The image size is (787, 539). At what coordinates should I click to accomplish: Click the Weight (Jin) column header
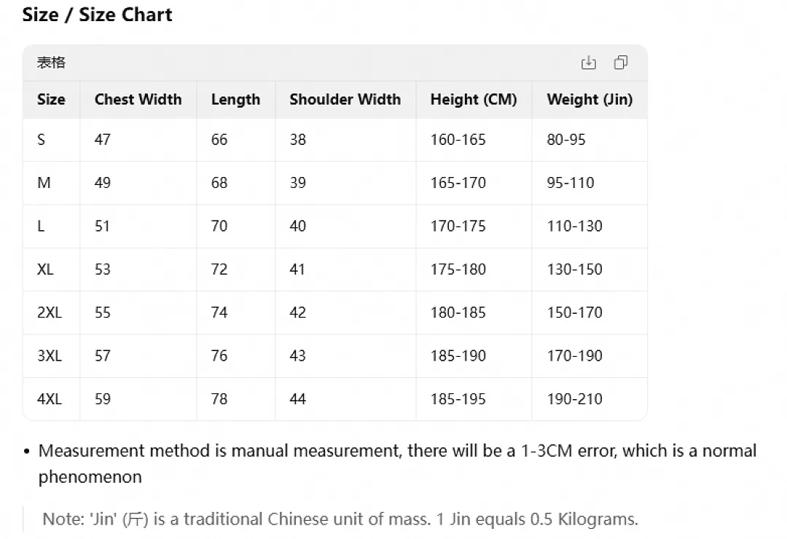(x=590, y=99)
